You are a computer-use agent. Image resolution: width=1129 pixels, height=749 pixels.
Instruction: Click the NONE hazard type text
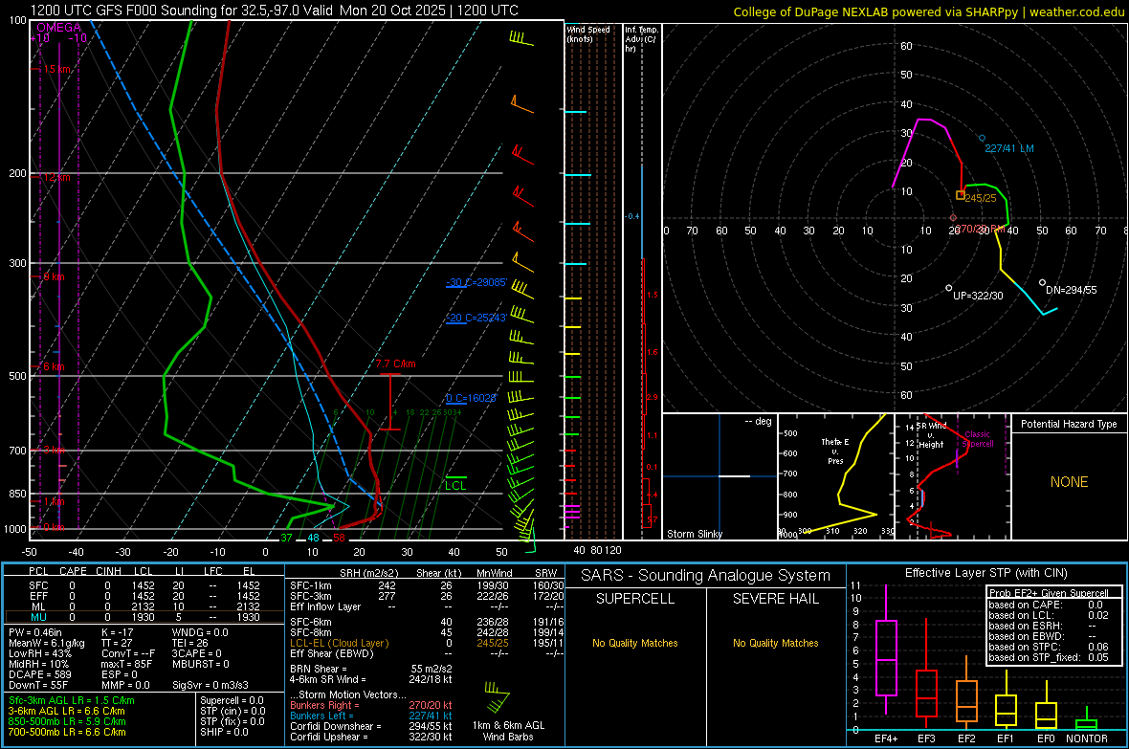coord(1069,482)
